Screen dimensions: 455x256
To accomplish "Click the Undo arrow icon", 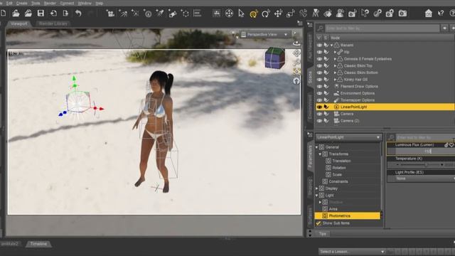I will [x=78, y=13].
